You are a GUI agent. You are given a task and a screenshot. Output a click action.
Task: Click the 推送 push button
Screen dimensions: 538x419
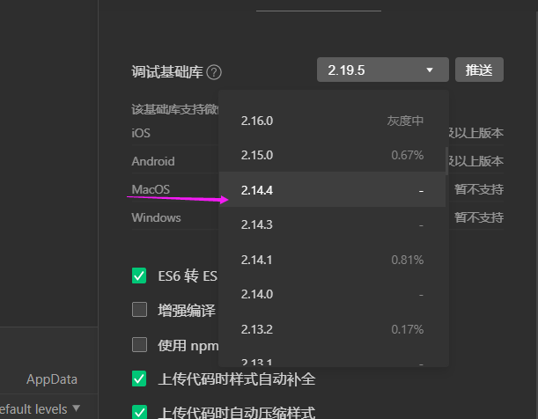tap(479, 70)
